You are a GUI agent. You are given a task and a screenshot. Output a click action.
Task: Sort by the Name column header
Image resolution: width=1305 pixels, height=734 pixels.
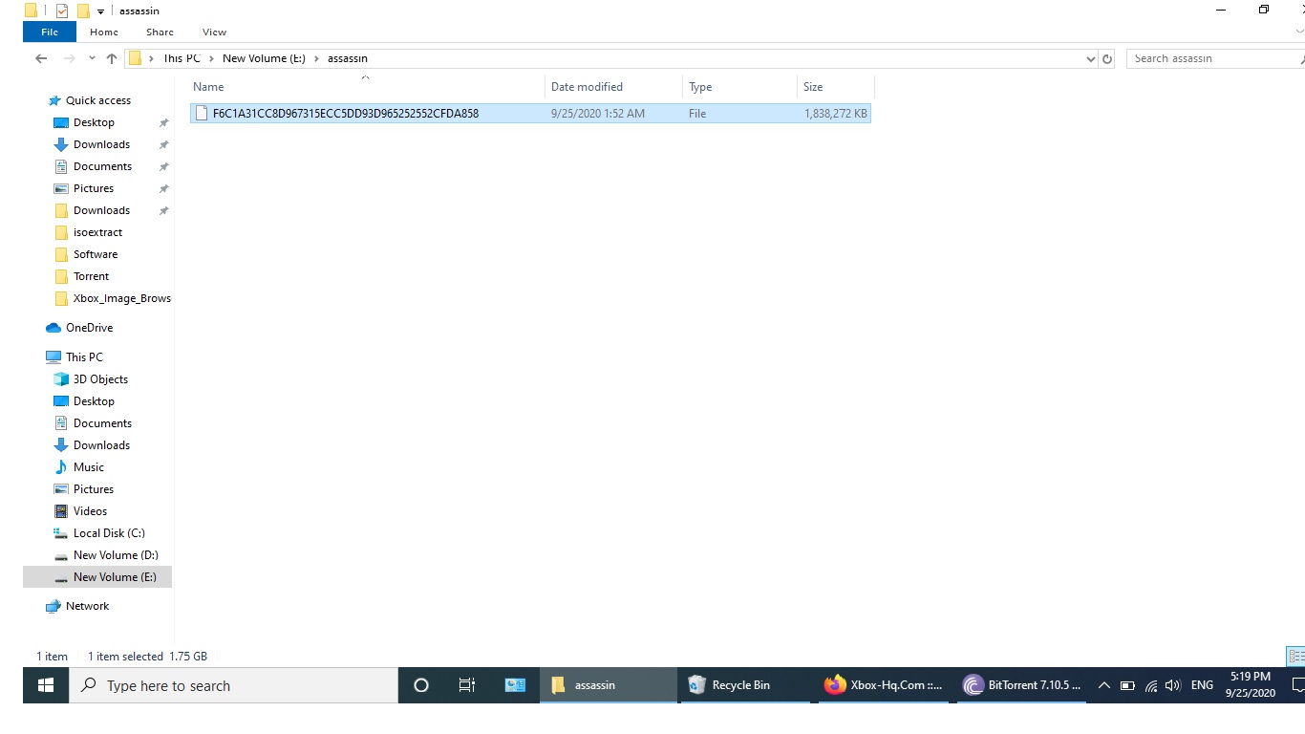click(366, 86)
